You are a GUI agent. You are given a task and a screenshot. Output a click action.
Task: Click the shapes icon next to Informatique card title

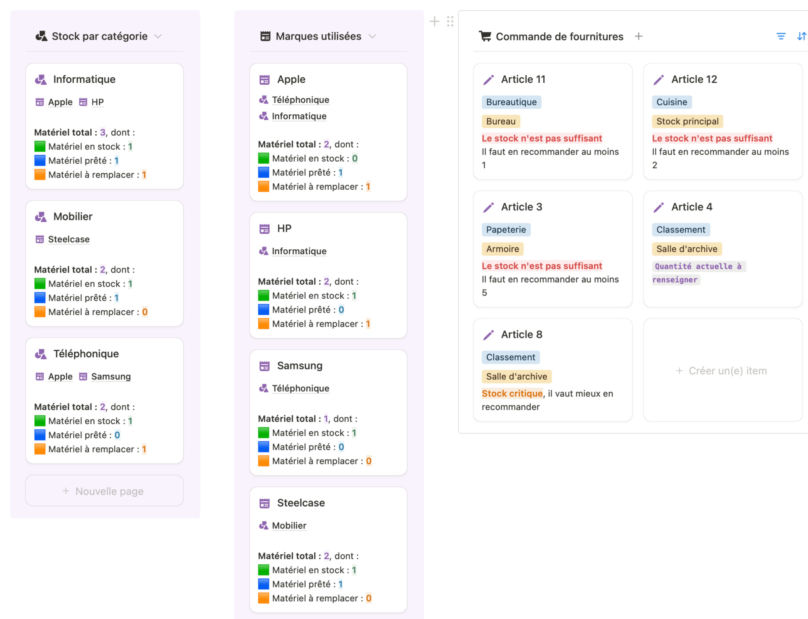tap(41, 80)
